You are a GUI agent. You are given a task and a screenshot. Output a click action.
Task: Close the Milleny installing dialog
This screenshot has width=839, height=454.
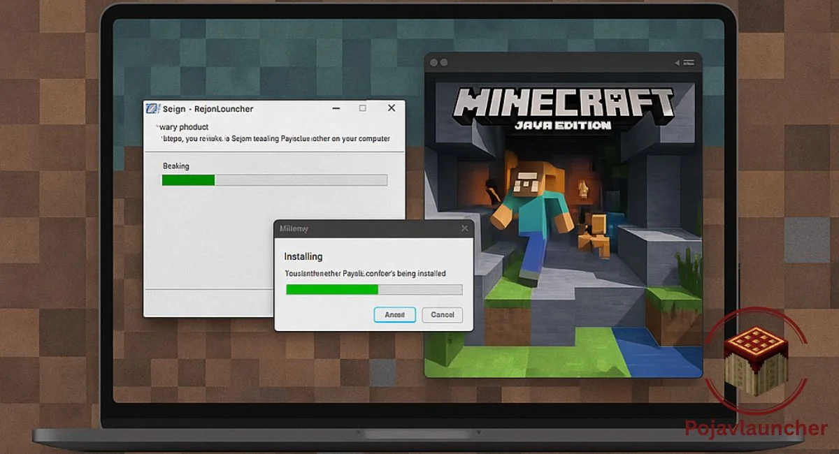[465, 228]
